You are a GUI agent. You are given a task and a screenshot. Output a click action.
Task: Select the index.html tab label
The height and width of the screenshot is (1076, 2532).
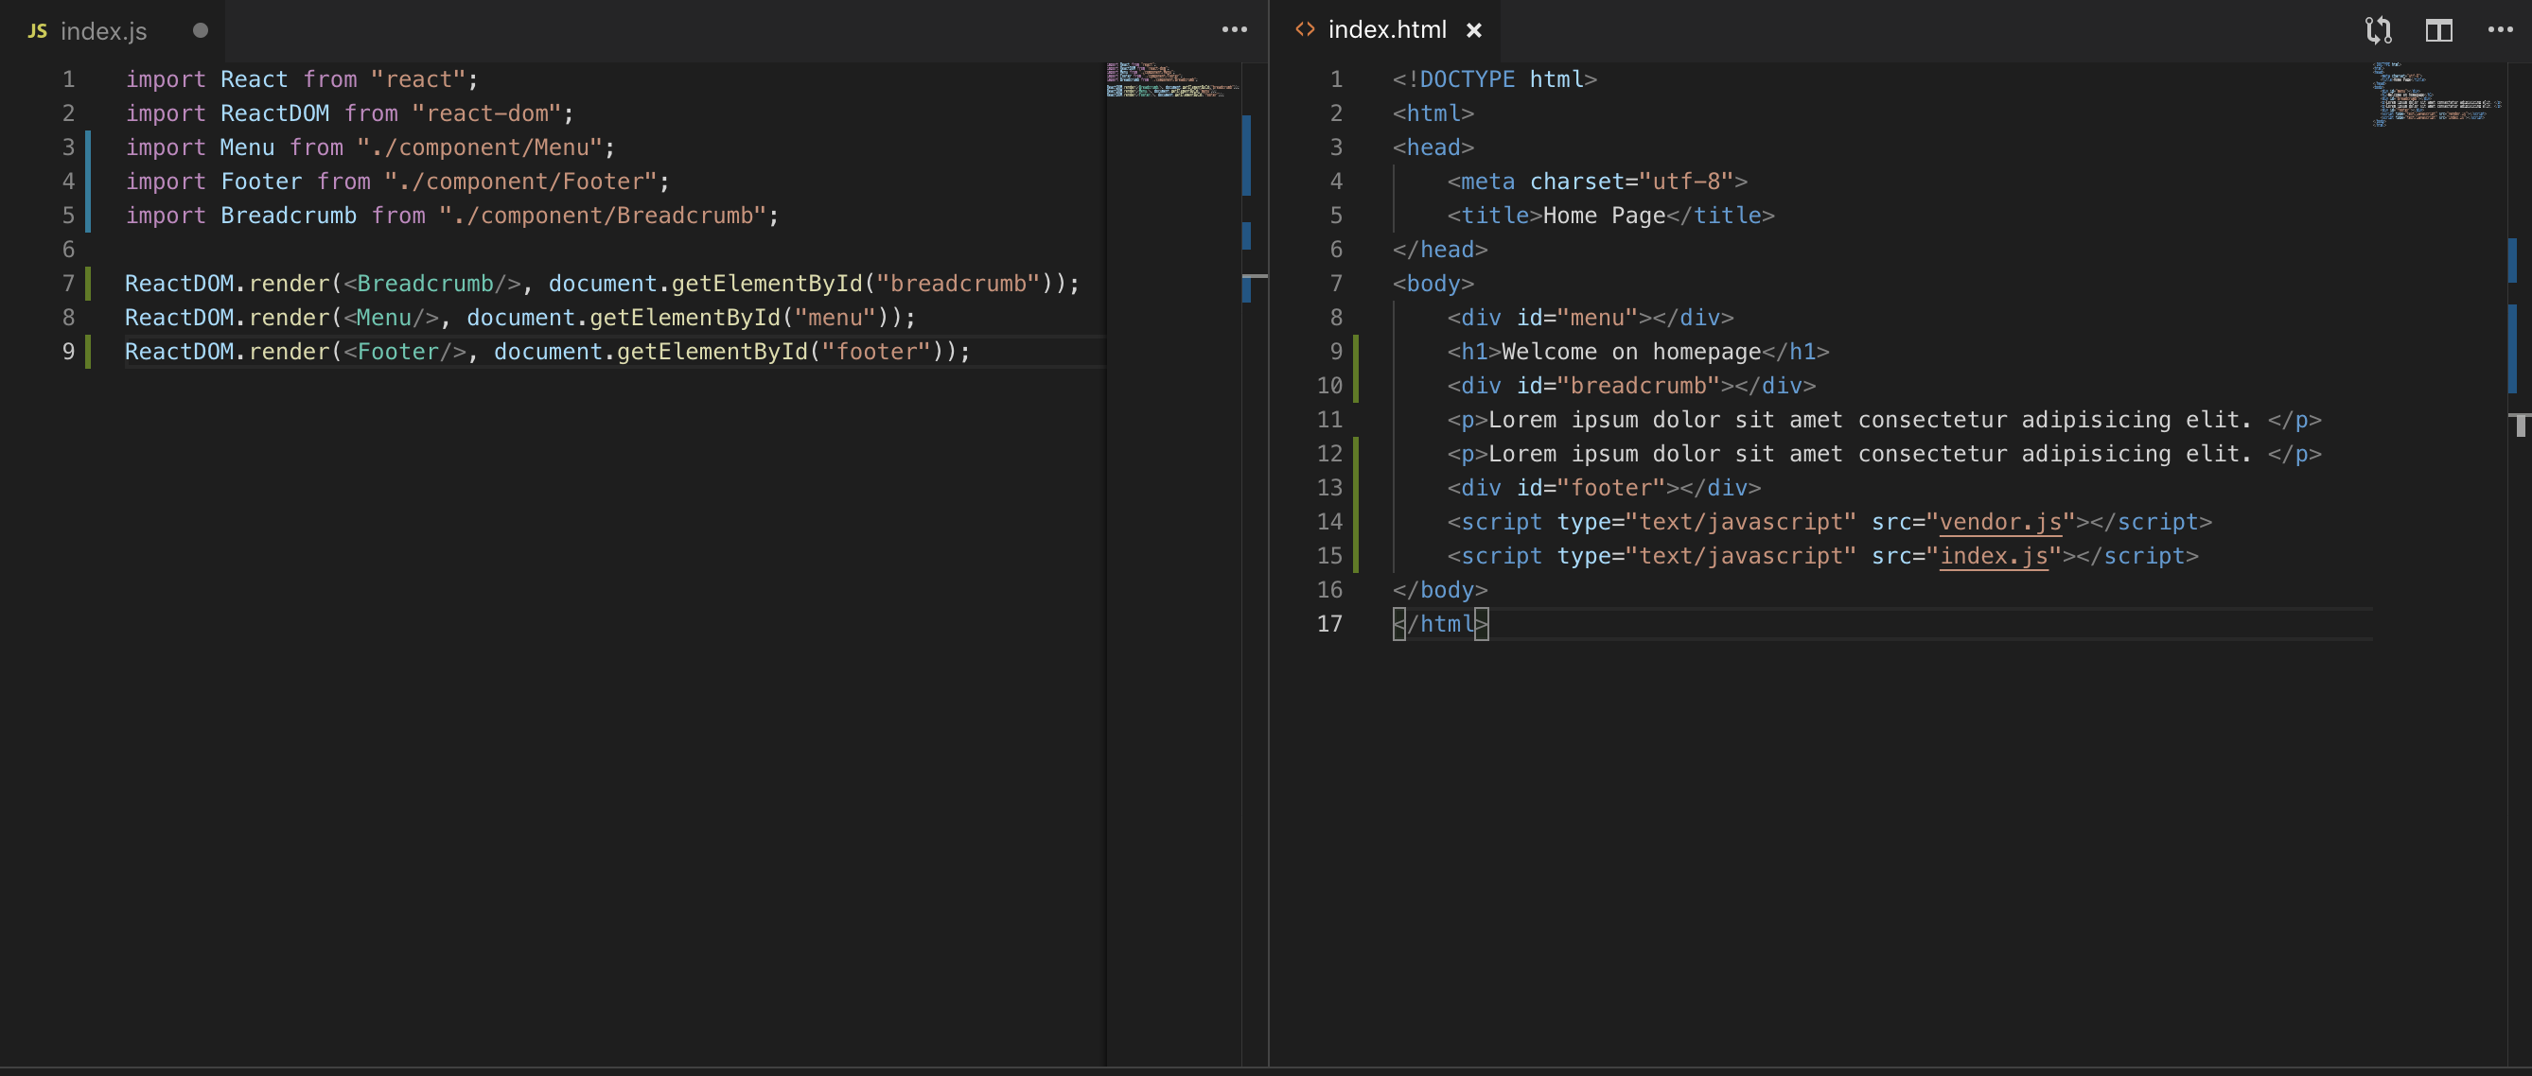point(1386,30)
